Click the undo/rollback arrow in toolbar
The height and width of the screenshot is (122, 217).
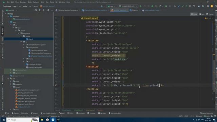[194, 6]
